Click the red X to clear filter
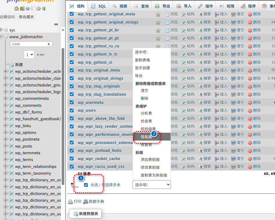 [x=49, y=44]
